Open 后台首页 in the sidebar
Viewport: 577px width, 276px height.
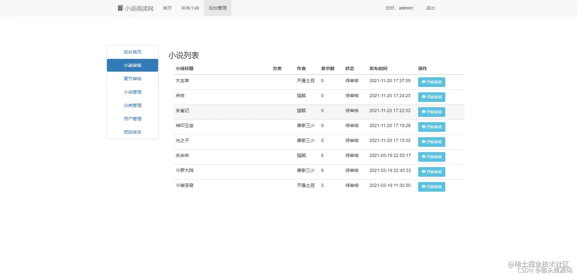(132, 52)
